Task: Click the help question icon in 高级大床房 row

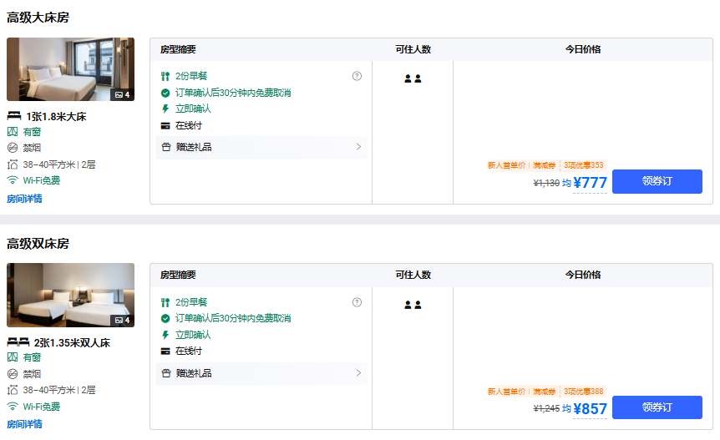Action: click(357, 76)
